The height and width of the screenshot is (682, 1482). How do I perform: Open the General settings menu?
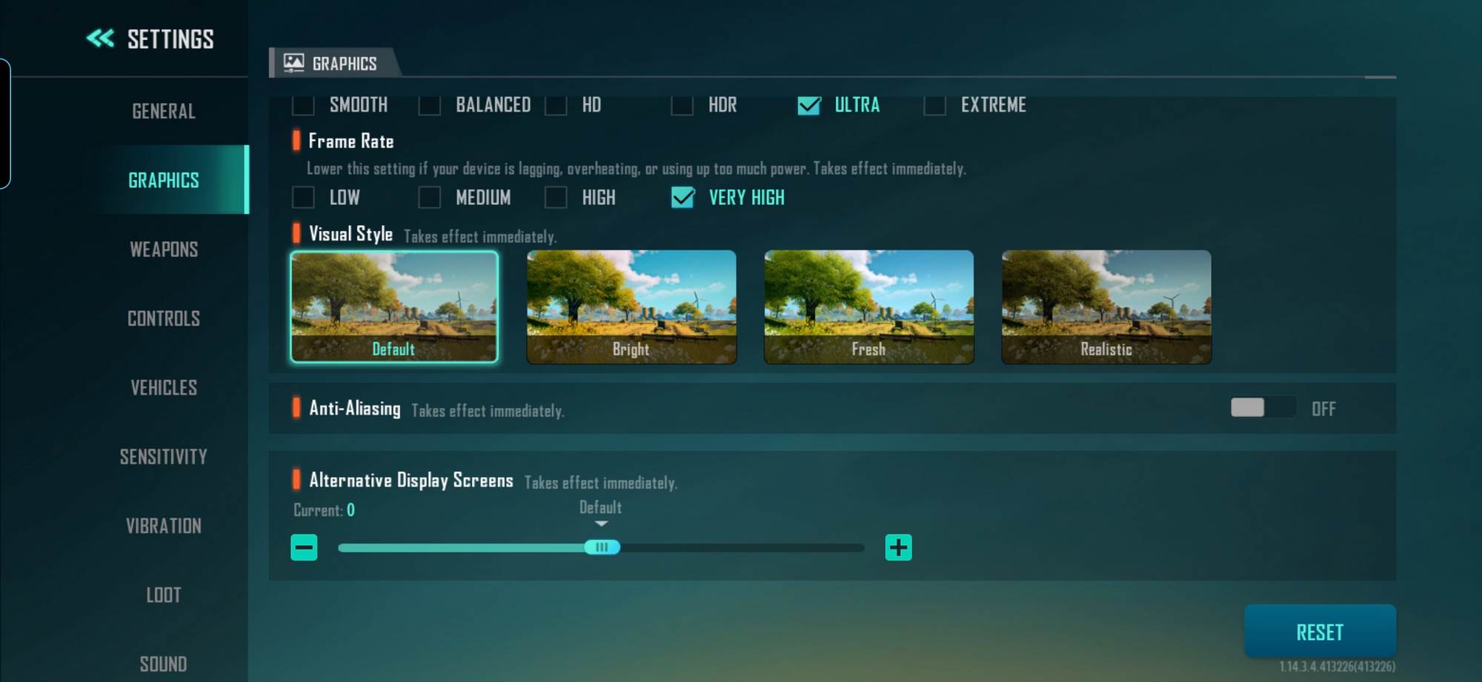tap(164, 111)
